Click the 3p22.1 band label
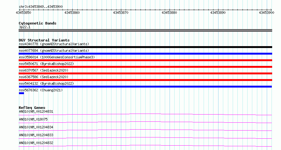 coord(25,27)
